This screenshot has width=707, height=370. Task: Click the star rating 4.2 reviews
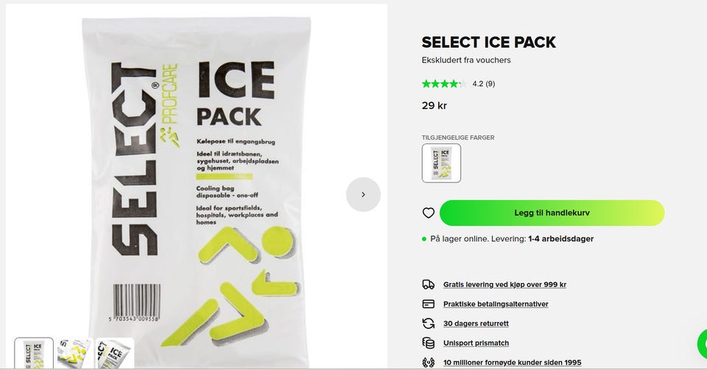click(458, 84)
